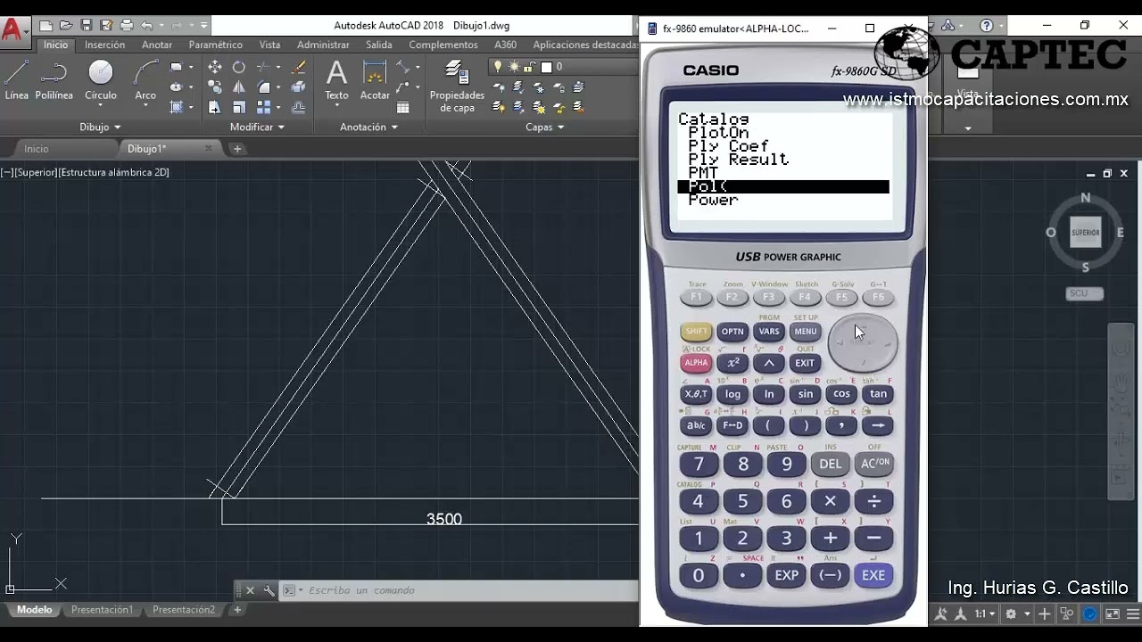Open Propiedades de capa panel
The height and width of the screenshot is (642, 1142).
pos(457,86)
